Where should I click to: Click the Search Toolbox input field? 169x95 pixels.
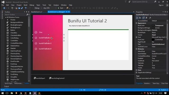pyautogui.click(x=15, y=15)
